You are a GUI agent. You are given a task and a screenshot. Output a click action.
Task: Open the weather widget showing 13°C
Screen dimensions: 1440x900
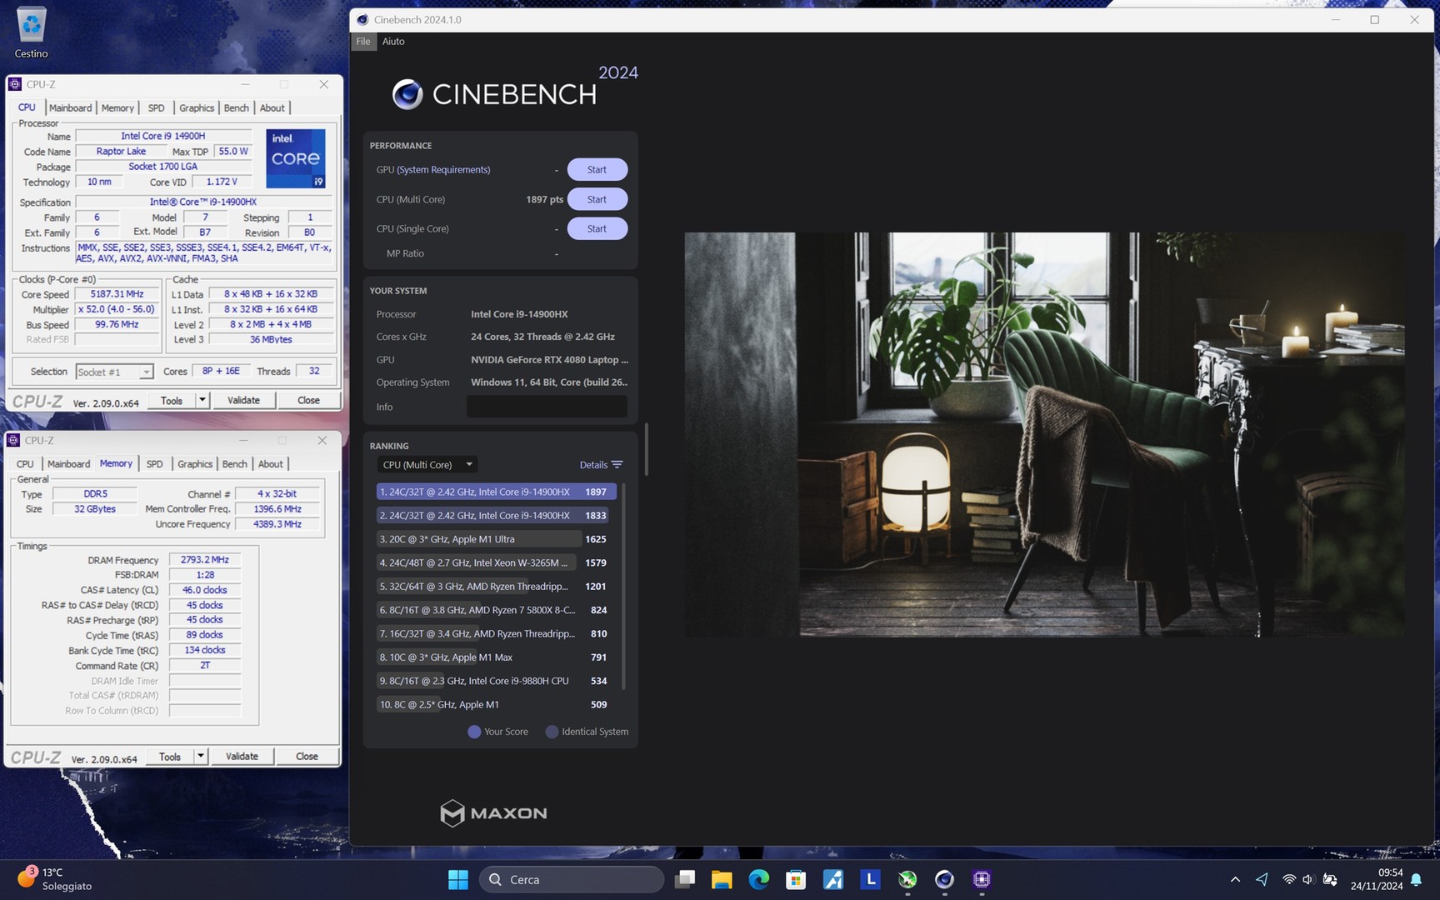pyautogui.click(x=54, y=878)
